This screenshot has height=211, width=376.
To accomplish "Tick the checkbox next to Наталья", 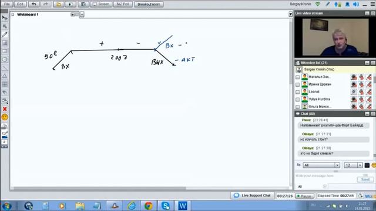I will tap(298, 77).
